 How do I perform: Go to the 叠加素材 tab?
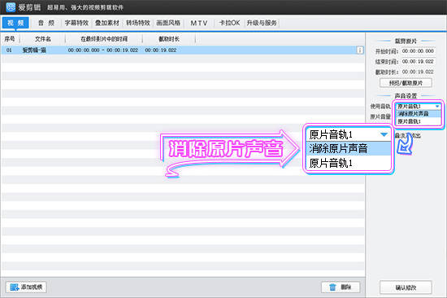pos(107,23)
